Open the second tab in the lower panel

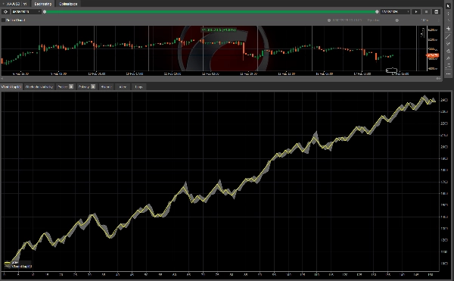39,86
